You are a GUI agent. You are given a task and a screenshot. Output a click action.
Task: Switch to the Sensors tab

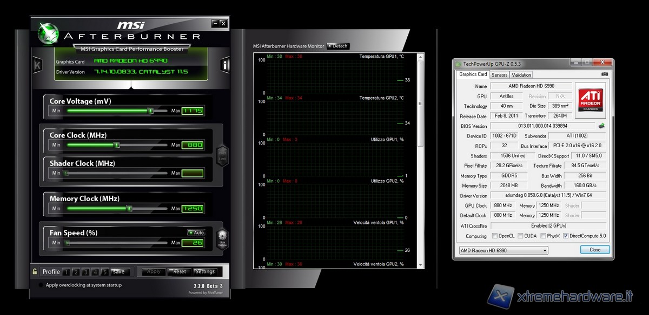pos(499,75)
